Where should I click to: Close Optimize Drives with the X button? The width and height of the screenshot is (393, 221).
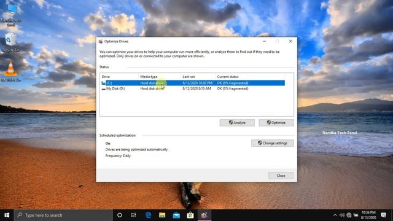click(x=290, y=41)
